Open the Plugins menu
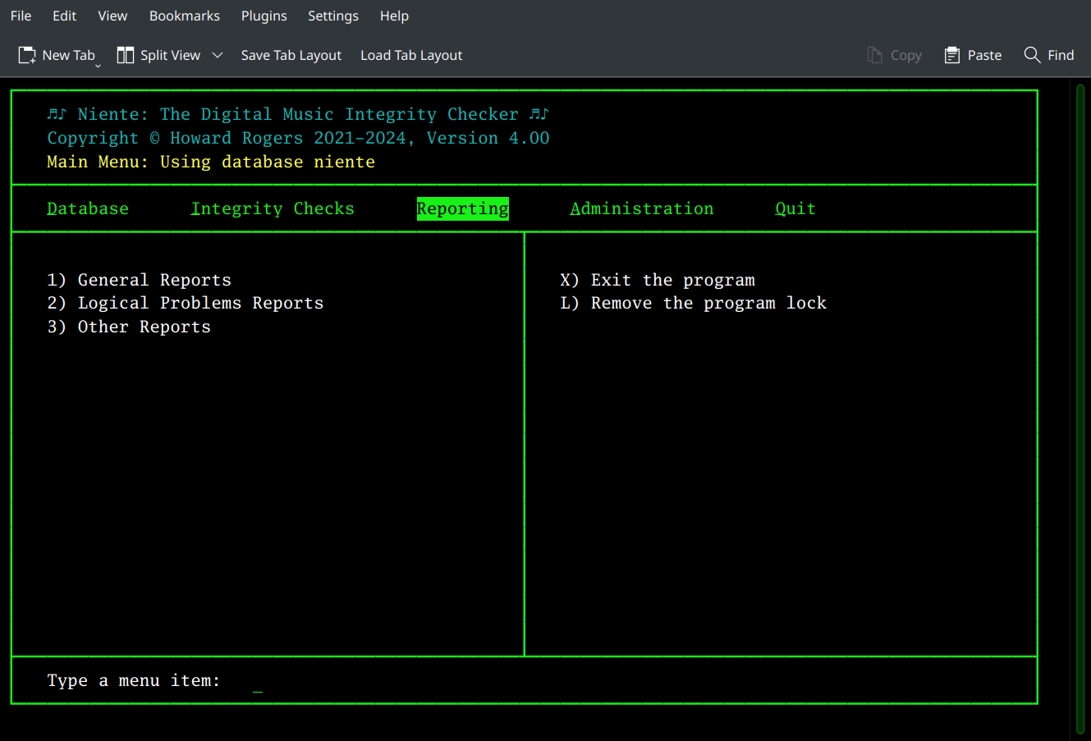This screenshot has width=1091, height=741. click(264, 16)
